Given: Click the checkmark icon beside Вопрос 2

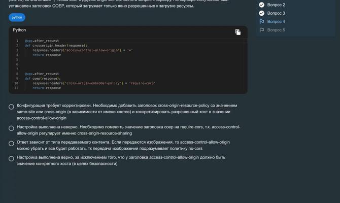Looking at the screenshot, I should [262, 5].
